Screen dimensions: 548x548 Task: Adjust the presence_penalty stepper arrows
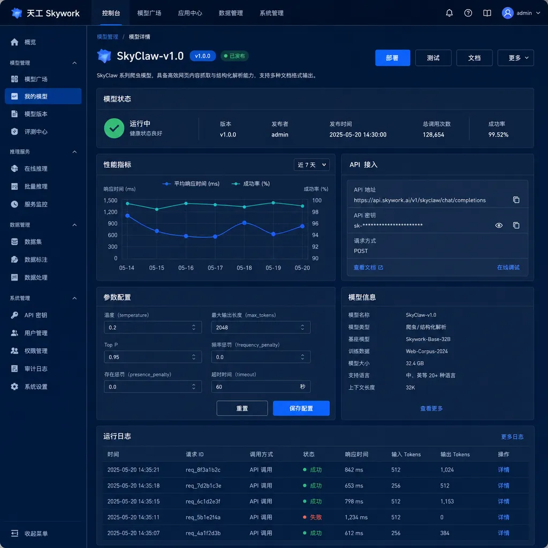coord(194,386)
